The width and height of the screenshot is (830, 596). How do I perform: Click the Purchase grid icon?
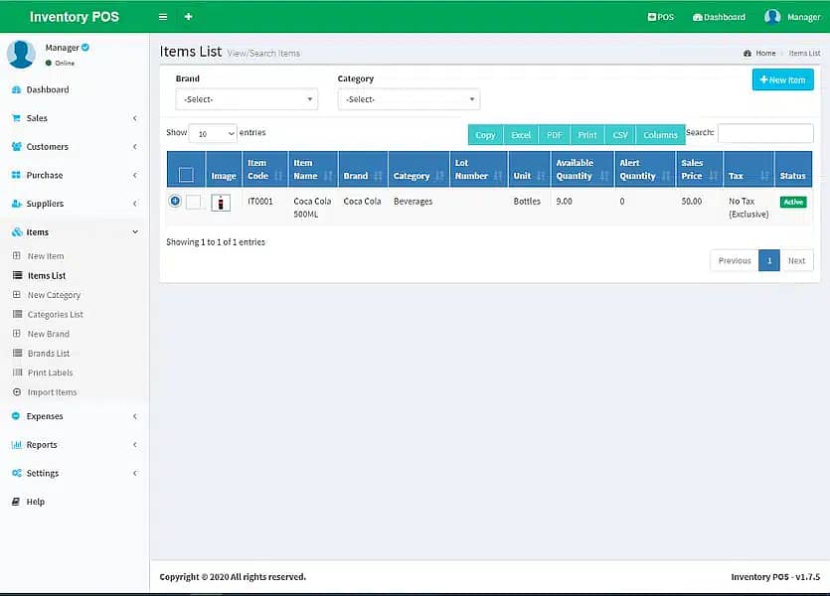click(16, 175)
